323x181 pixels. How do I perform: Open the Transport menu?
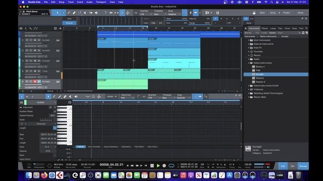(101, 2)
